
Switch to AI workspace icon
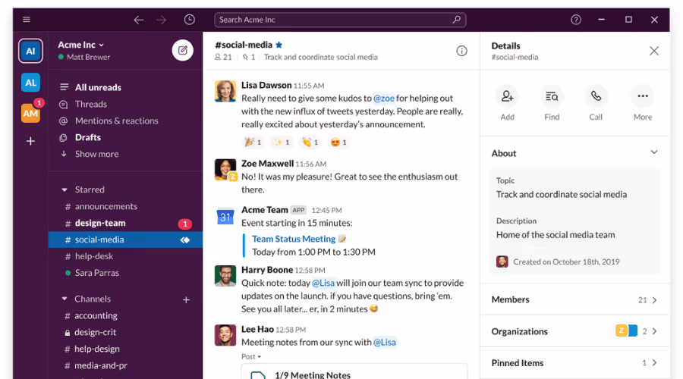click(x=30, y=51)
